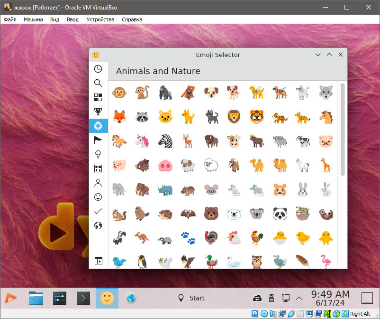This screenshot has height=319, width=380.
Task: Open the Справка menu
Action: coord(132,19)
